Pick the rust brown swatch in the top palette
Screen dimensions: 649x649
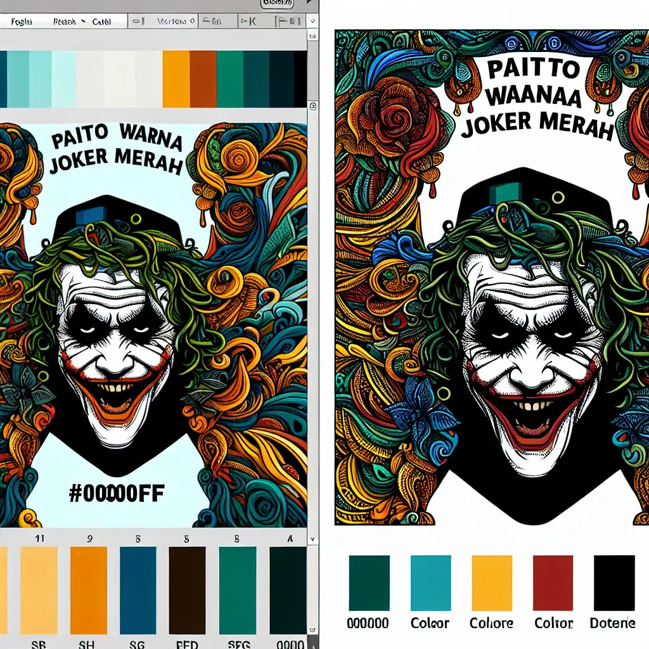[203, 79]
